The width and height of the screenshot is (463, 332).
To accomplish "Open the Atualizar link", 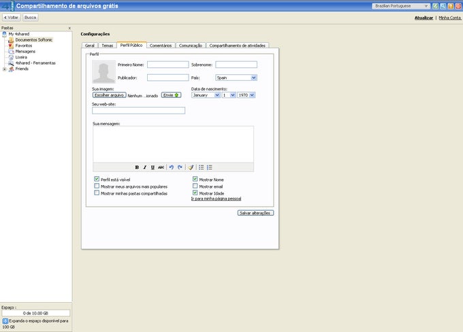I will pyautogui.click(x=424, y=18).
